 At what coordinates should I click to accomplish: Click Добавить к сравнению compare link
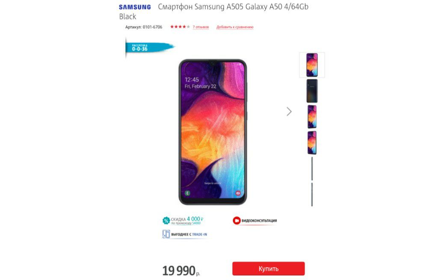pos(235,27)
